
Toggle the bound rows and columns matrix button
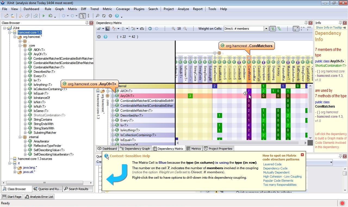coord(296,29)
